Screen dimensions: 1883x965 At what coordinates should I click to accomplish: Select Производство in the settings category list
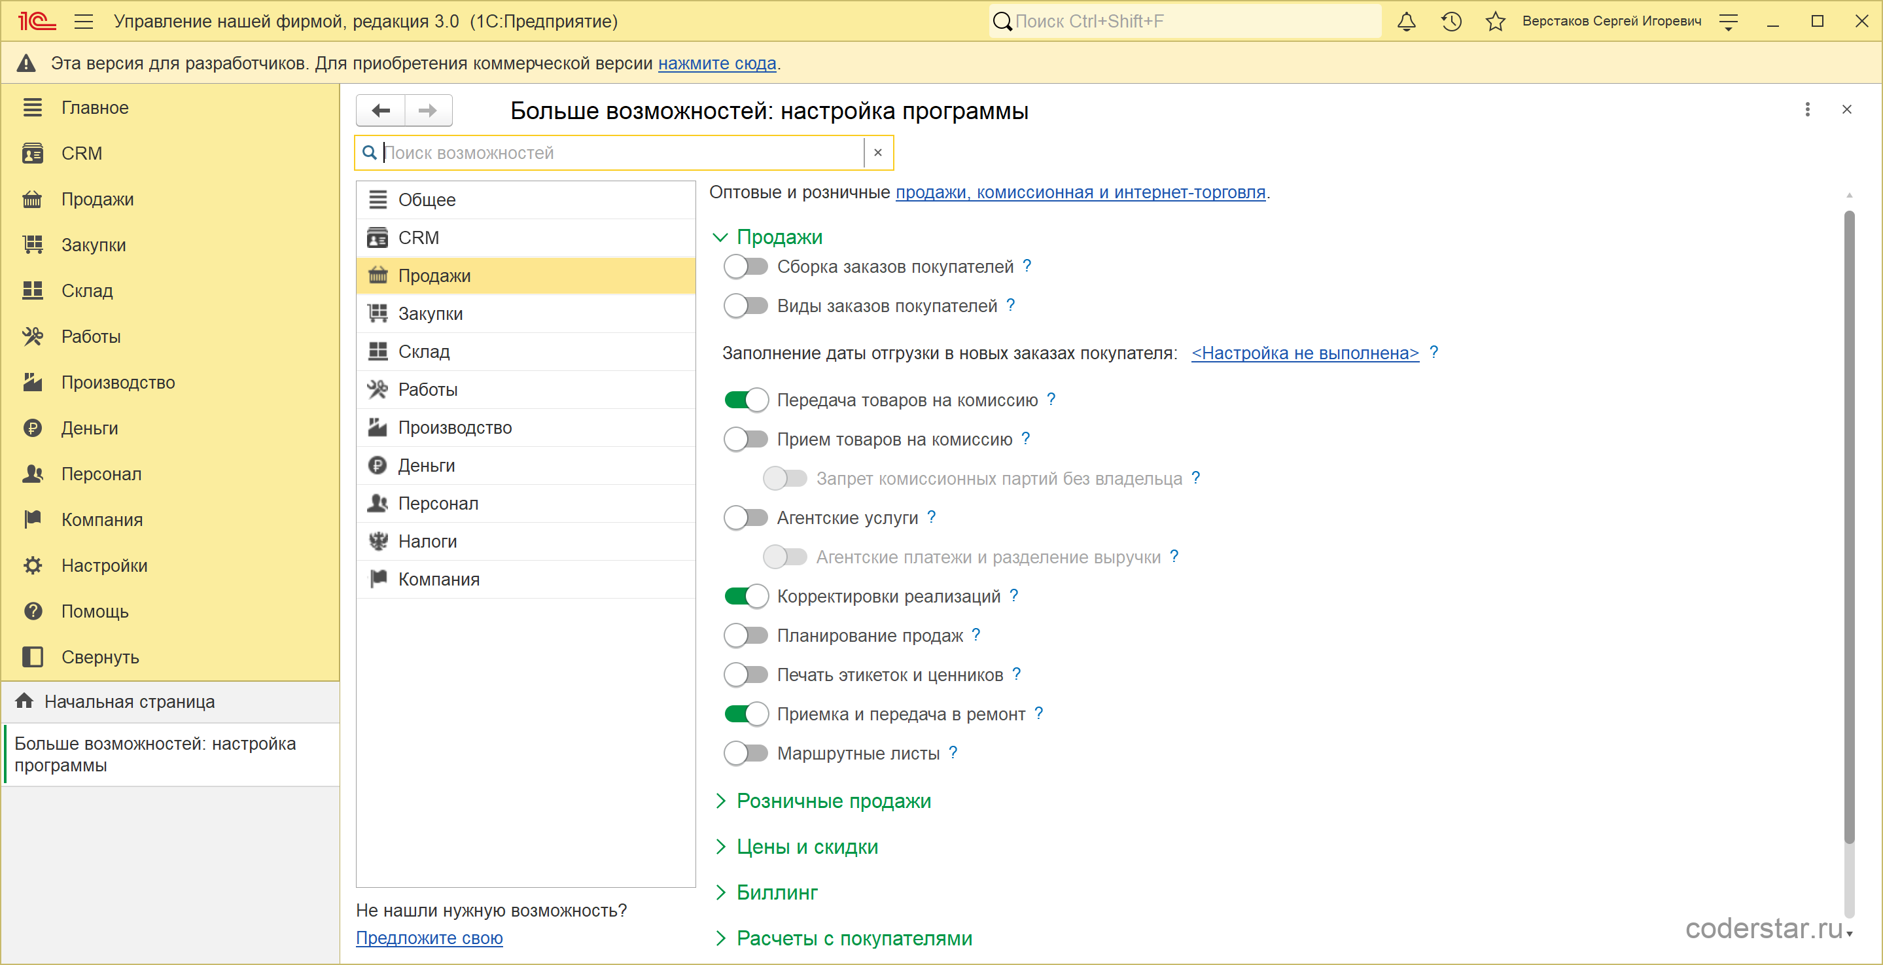[525, 428]
